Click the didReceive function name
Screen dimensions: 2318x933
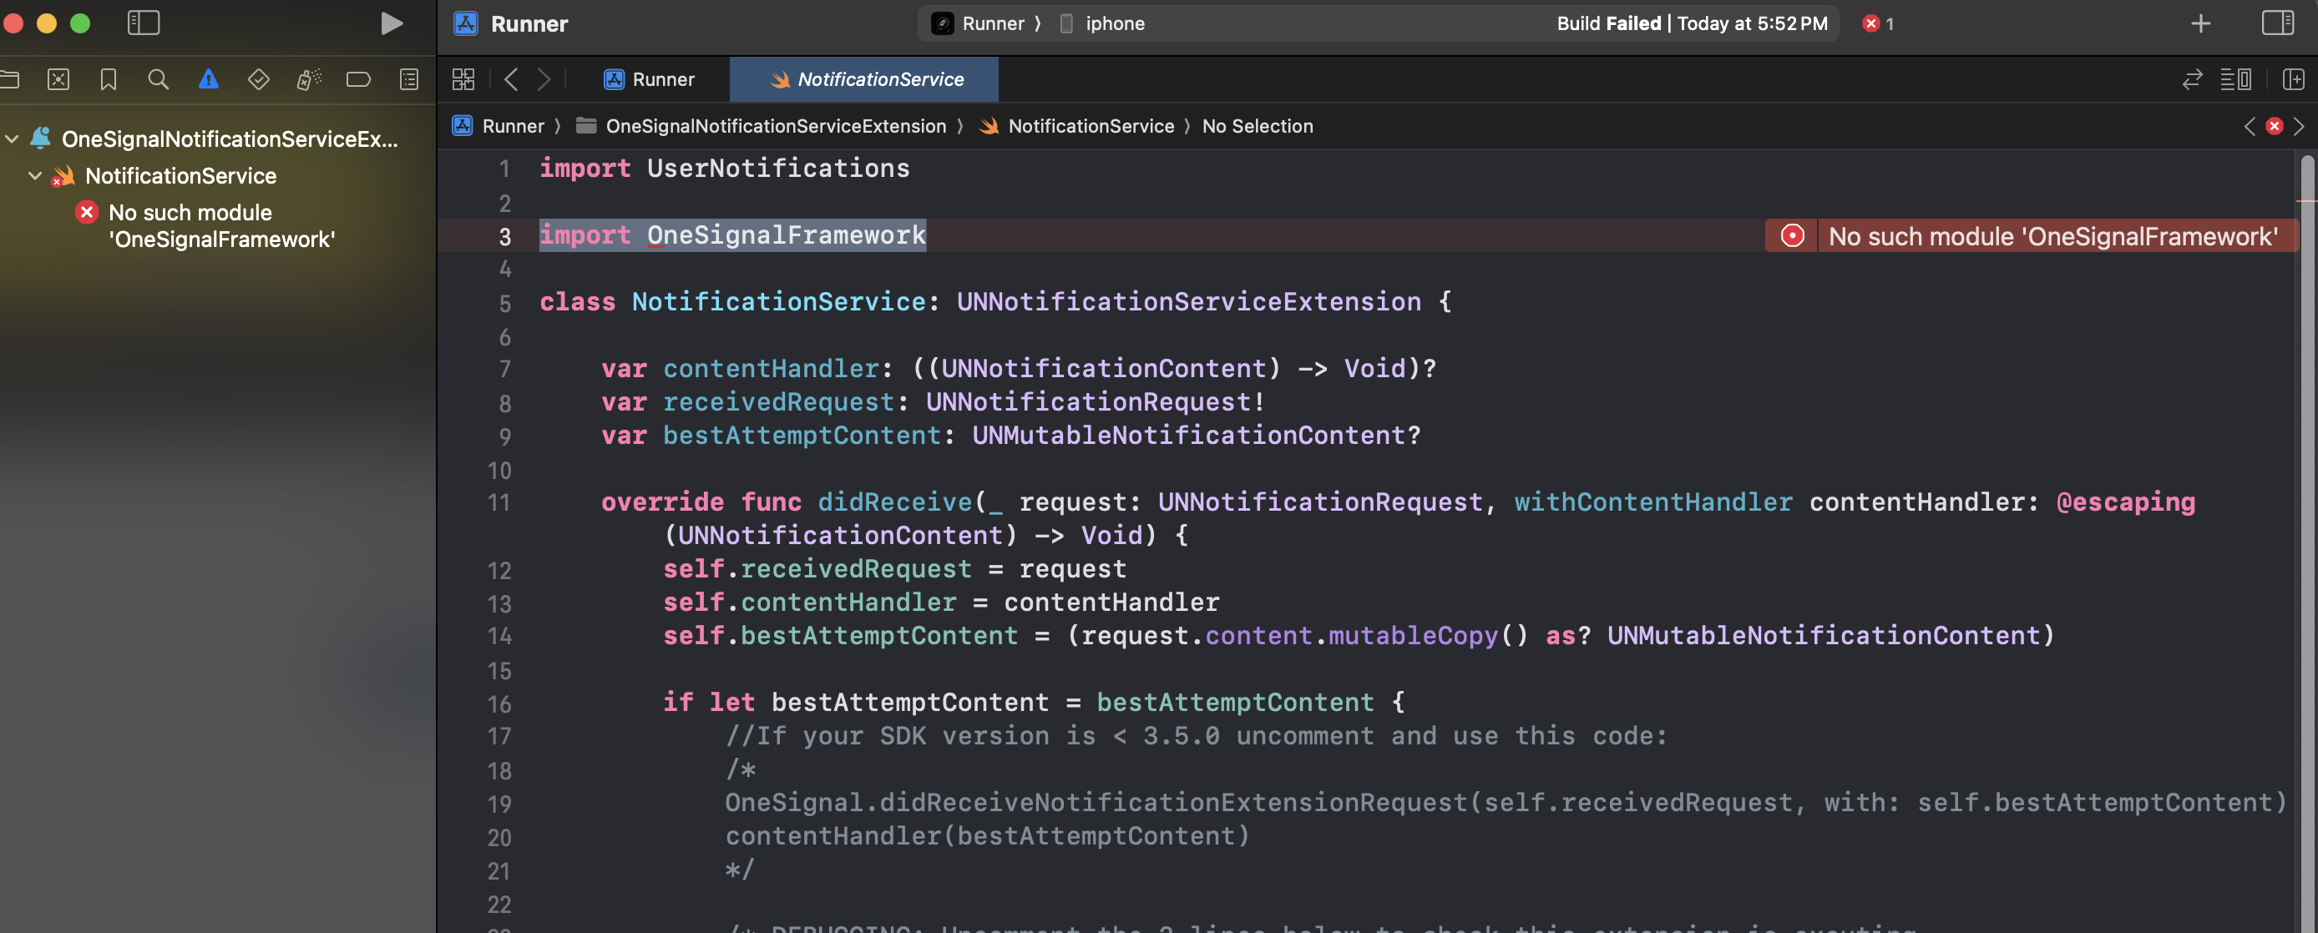tap(894, 502)
